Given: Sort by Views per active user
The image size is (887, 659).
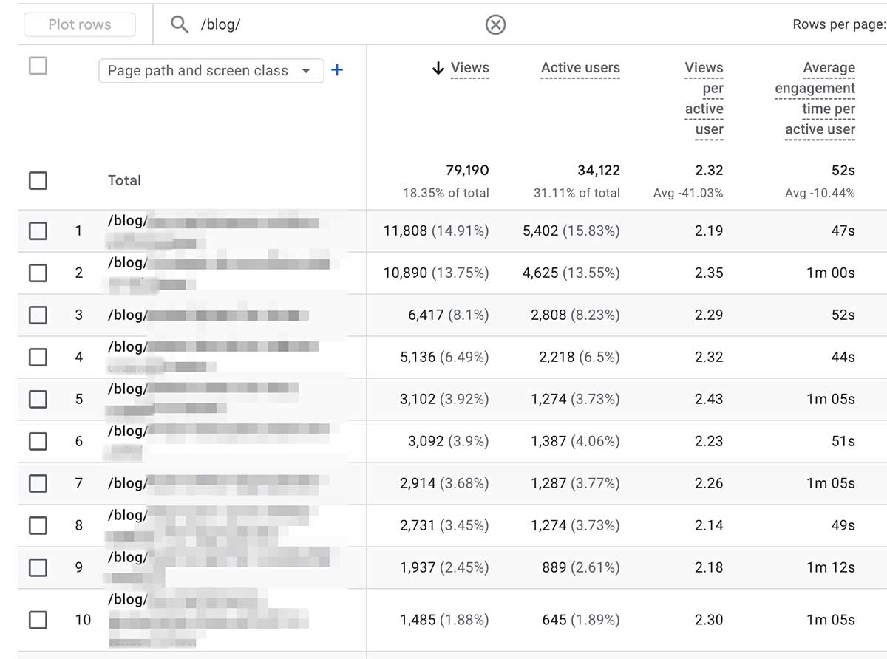Looking at the screenshot, I should [x=704, y=96].
